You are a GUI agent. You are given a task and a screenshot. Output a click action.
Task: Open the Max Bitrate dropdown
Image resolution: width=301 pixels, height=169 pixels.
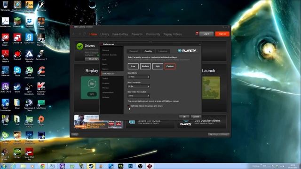pyautogui.click(x=139, y=77)
